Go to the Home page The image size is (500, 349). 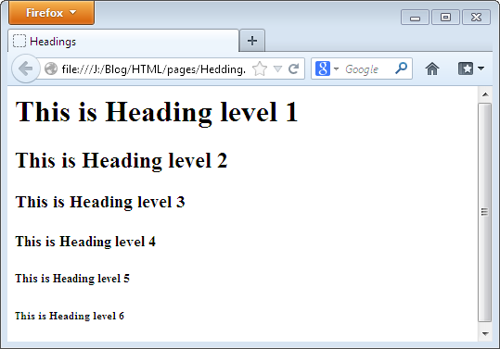click(x=432, y=69)
